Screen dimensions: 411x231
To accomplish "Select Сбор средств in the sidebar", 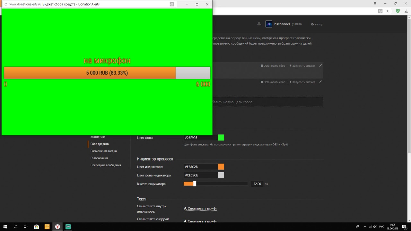I will (x=100, y=144).
